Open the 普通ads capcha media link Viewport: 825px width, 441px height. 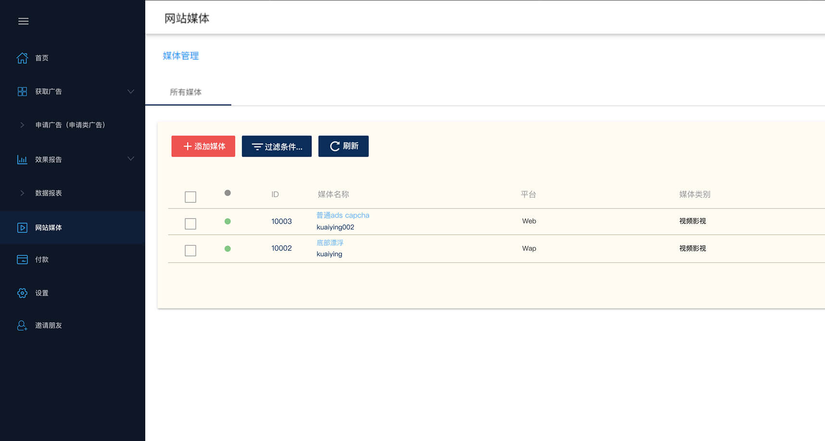(343, 215)
